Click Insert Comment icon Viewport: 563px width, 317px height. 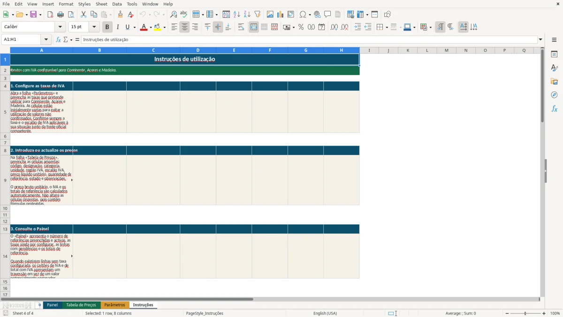coord(327,15)
